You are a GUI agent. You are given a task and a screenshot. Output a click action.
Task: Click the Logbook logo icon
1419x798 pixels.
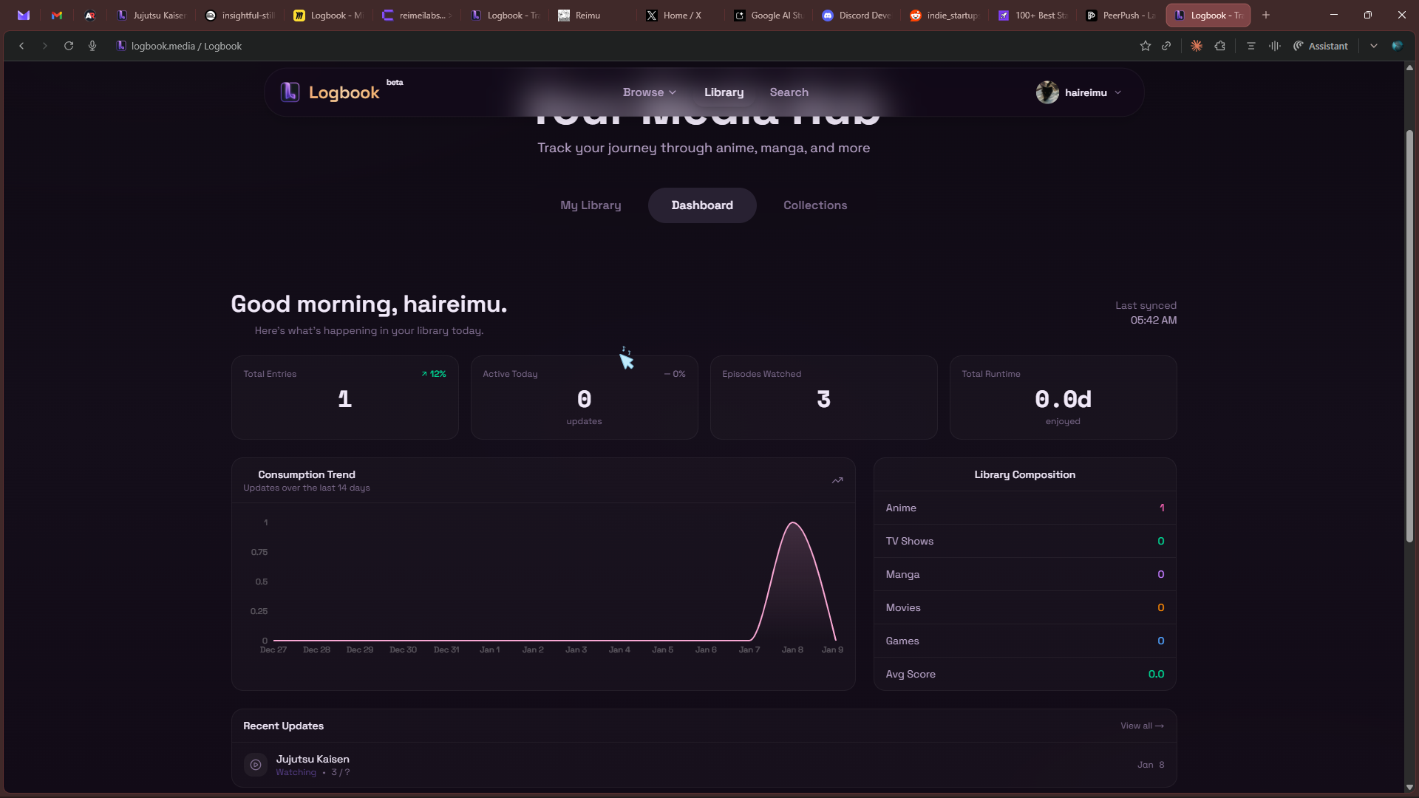point(290,92)
